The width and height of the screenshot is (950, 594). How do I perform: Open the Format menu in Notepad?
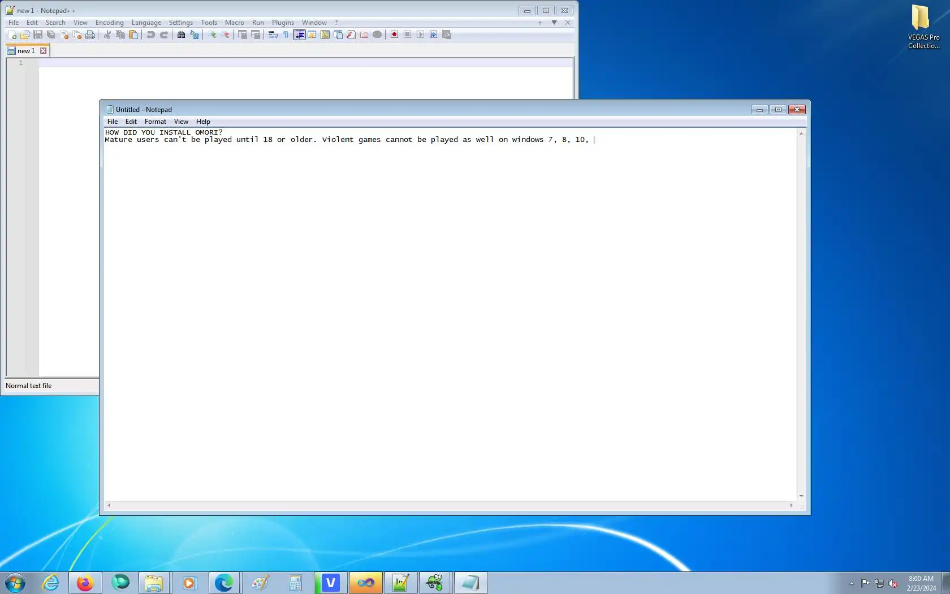[156, 122]
